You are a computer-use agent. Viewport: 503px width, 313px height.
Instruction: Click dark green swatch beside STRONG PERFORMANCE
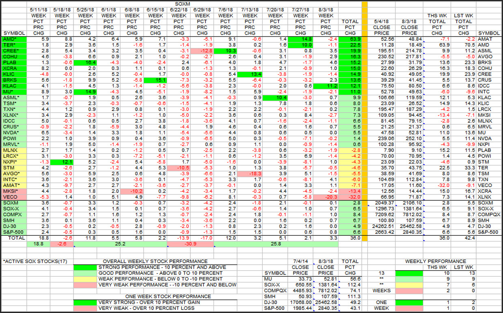(86, 267)
